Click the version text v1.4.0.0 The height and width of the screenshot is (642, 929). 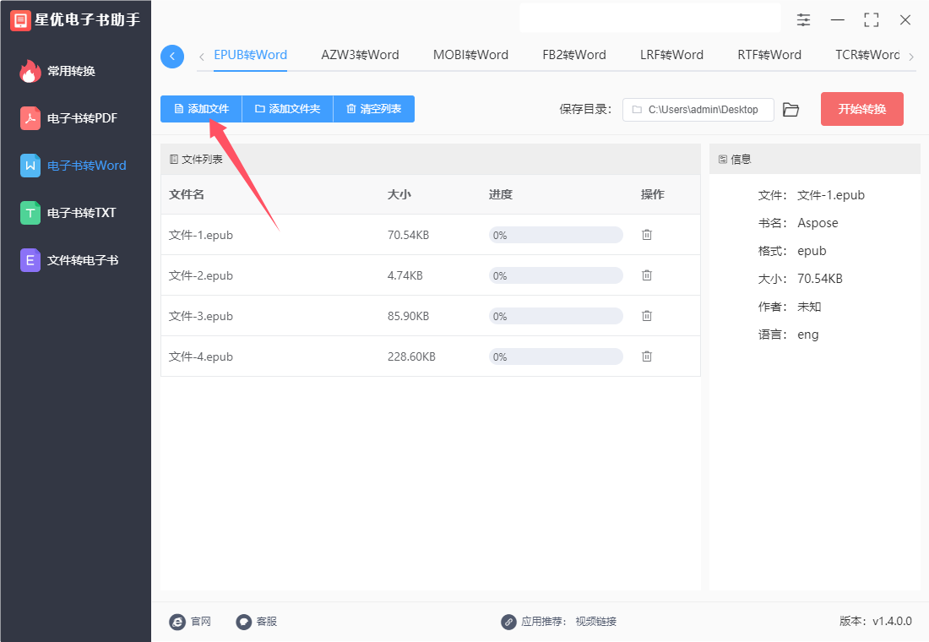[x=893, y=621]
